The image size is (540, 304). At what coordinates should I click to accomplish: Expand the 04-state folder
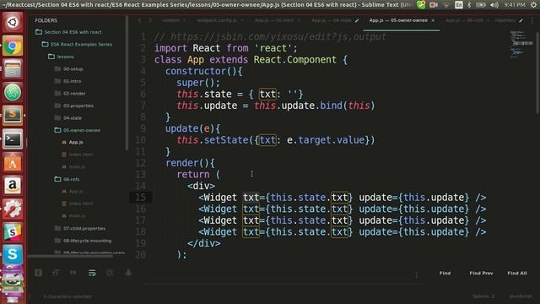tap(57, 118)
